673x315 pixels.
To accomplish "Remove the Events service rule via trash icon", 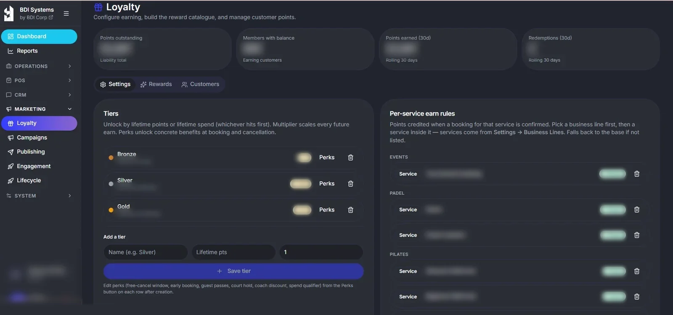I will [x=637, y=174].
